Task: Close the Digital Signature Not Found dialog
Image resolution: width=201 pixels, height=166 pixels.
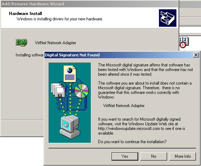Action: click(x=196, y=55)
